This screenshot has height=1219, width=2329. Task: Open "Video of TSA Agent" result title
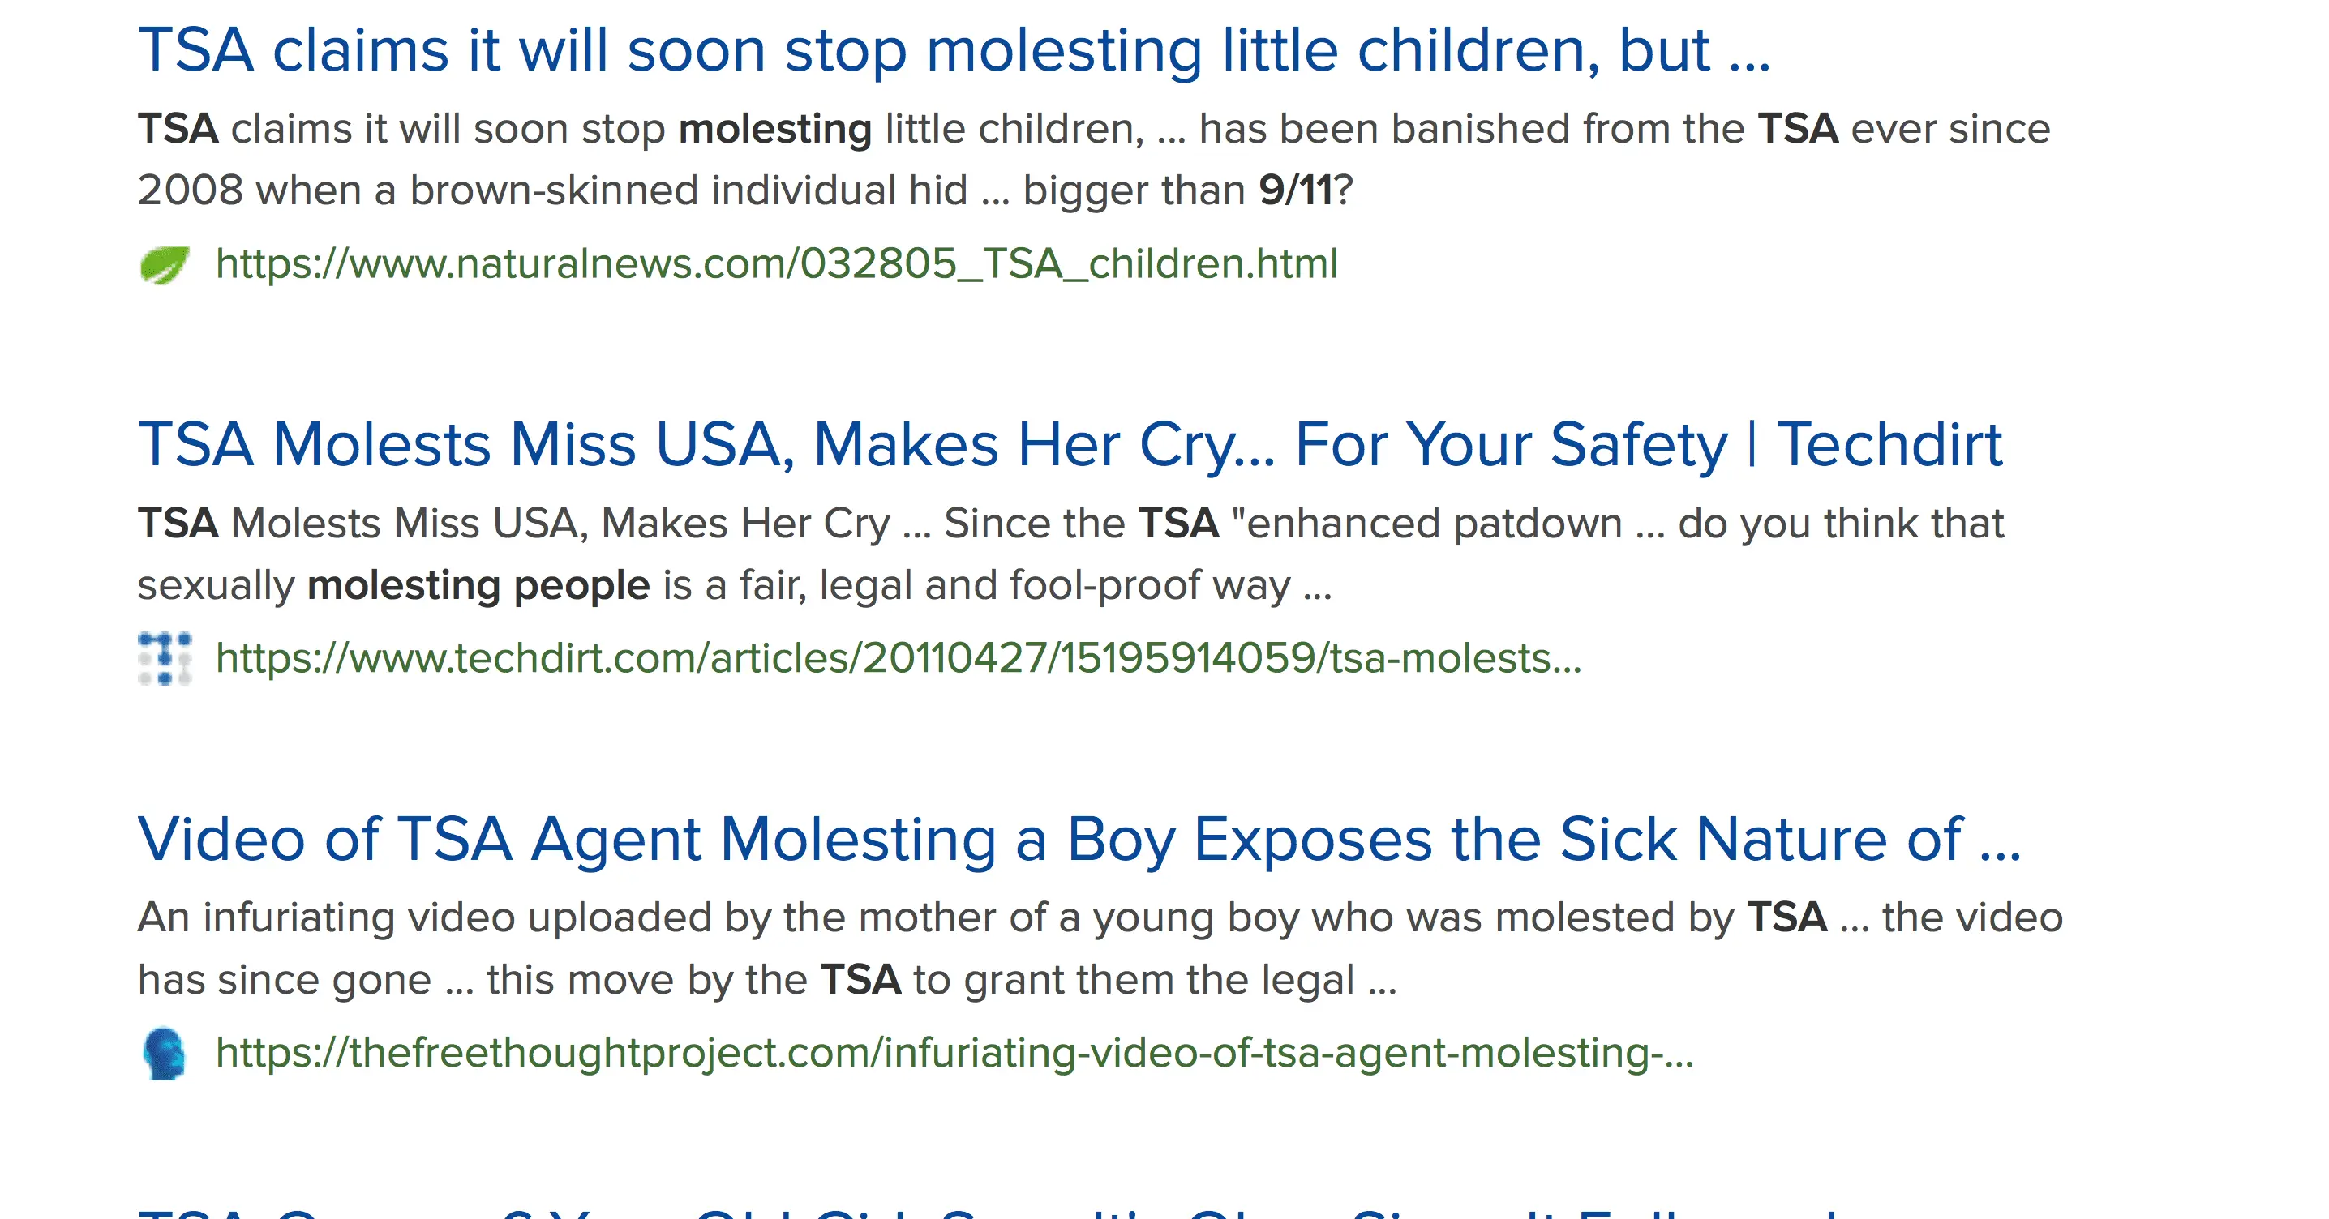click(1079, 840)
